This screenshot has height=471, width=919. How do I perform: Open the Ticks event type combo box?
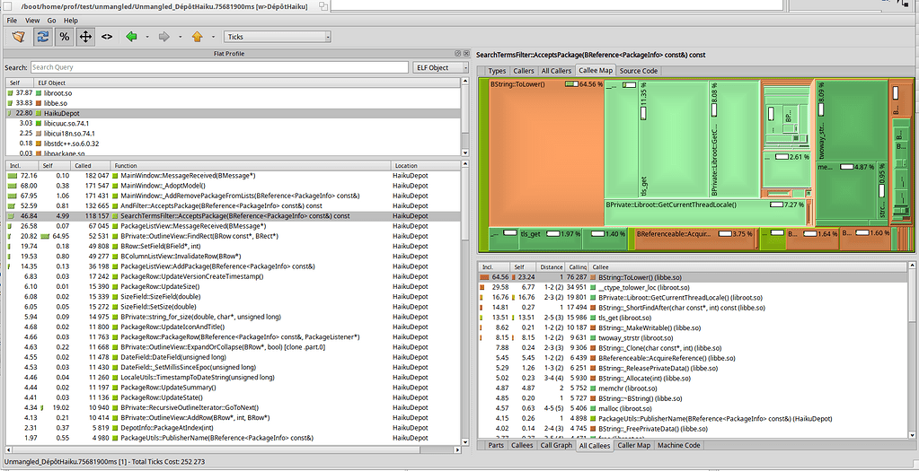click(278, 36)
